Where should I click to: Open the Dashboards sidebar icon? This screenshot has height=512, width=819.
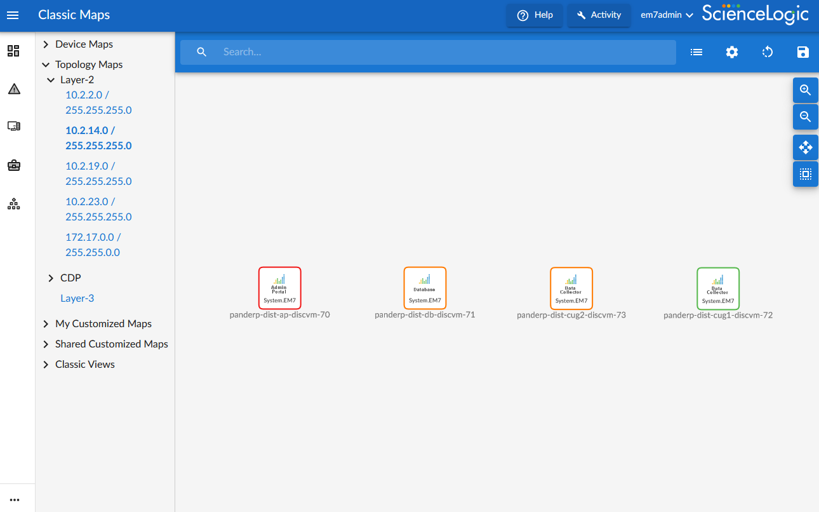click(13, 51)
